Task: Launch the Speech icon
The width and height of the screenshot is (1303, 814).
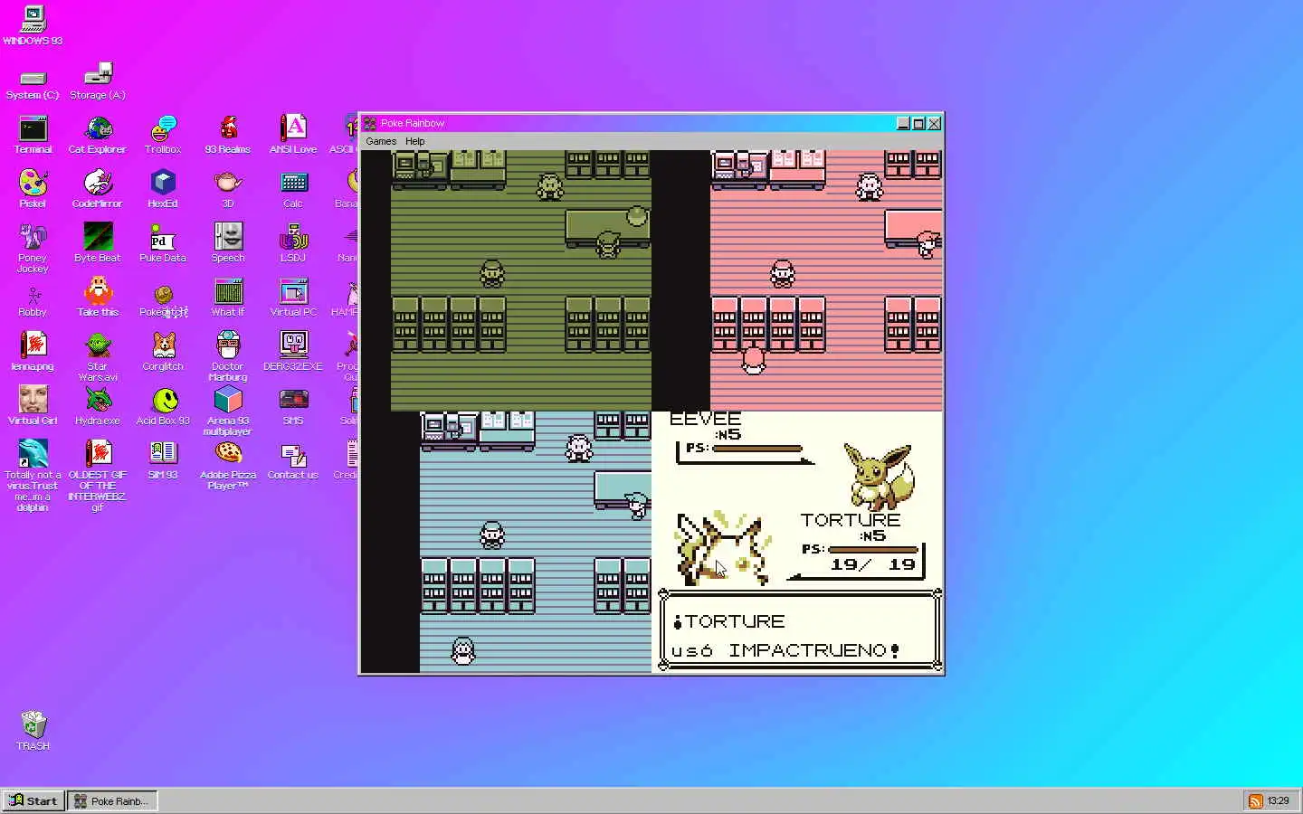Action: [228, 244]
